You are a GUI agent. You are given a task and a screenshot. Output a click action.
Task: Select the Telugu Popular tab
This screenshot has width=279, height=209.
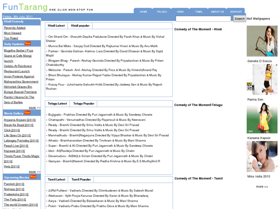click(x=84, y=104)
